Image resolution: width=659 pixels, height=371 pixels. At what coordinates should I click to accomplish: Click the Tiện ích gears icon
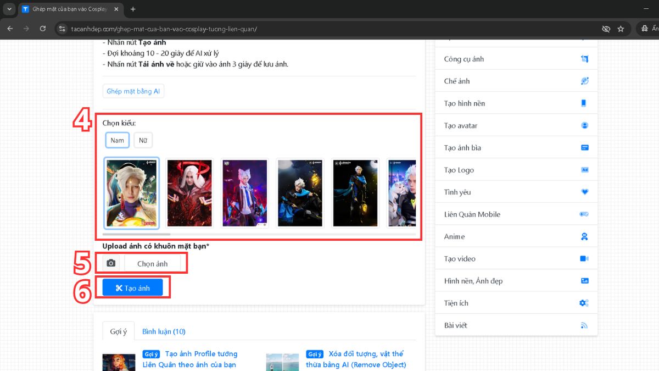pyautogui.click(x=584, y=303)
